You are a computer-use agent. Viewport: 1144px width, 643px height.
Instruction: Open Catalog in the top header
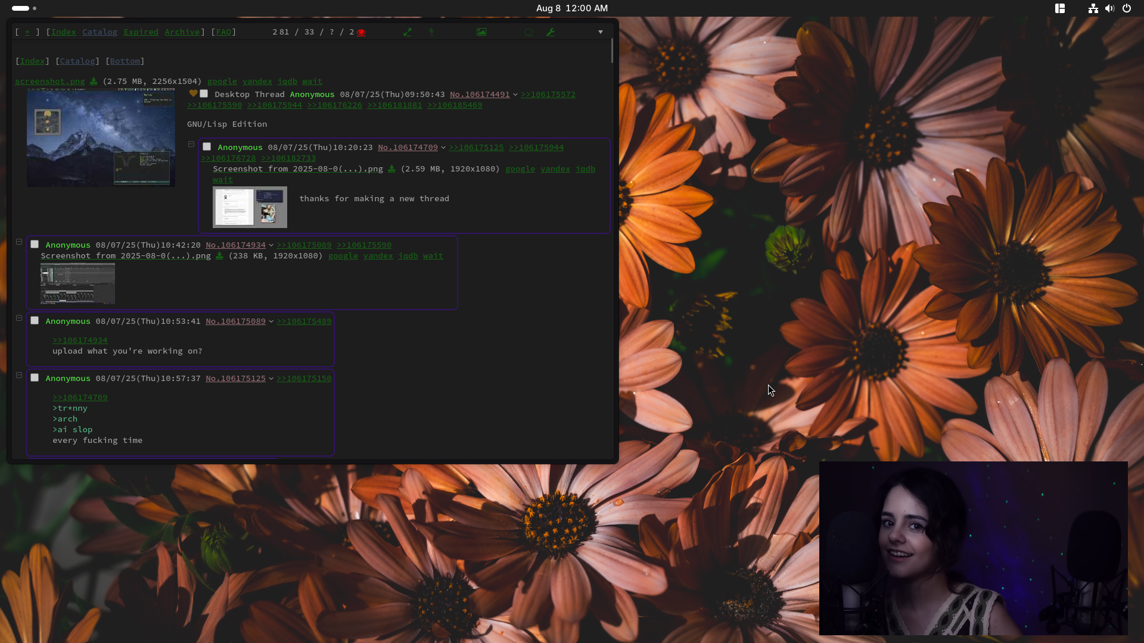pyautogui.click(x=100, y=32)
